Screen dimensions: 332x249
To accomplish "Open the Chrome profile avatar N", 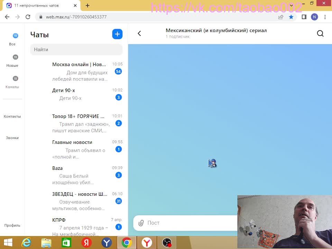I will coord(314,17).
